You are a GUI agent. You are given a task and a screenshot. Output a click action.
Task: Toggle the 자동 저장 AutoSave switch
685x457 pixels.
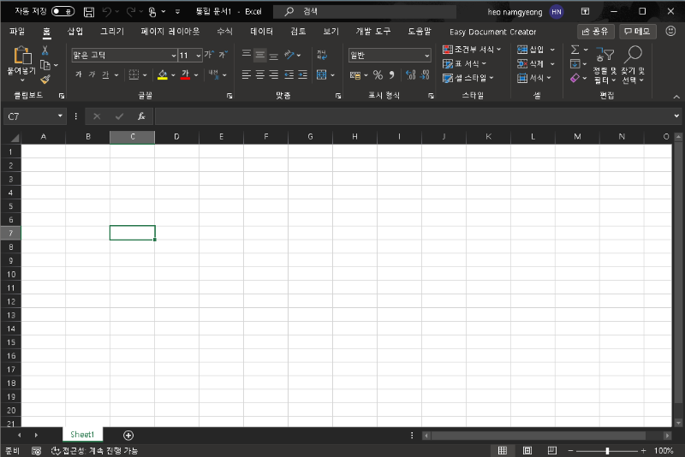point(63,12)
